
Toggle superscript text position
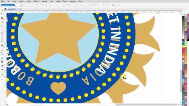pos(94,5)
